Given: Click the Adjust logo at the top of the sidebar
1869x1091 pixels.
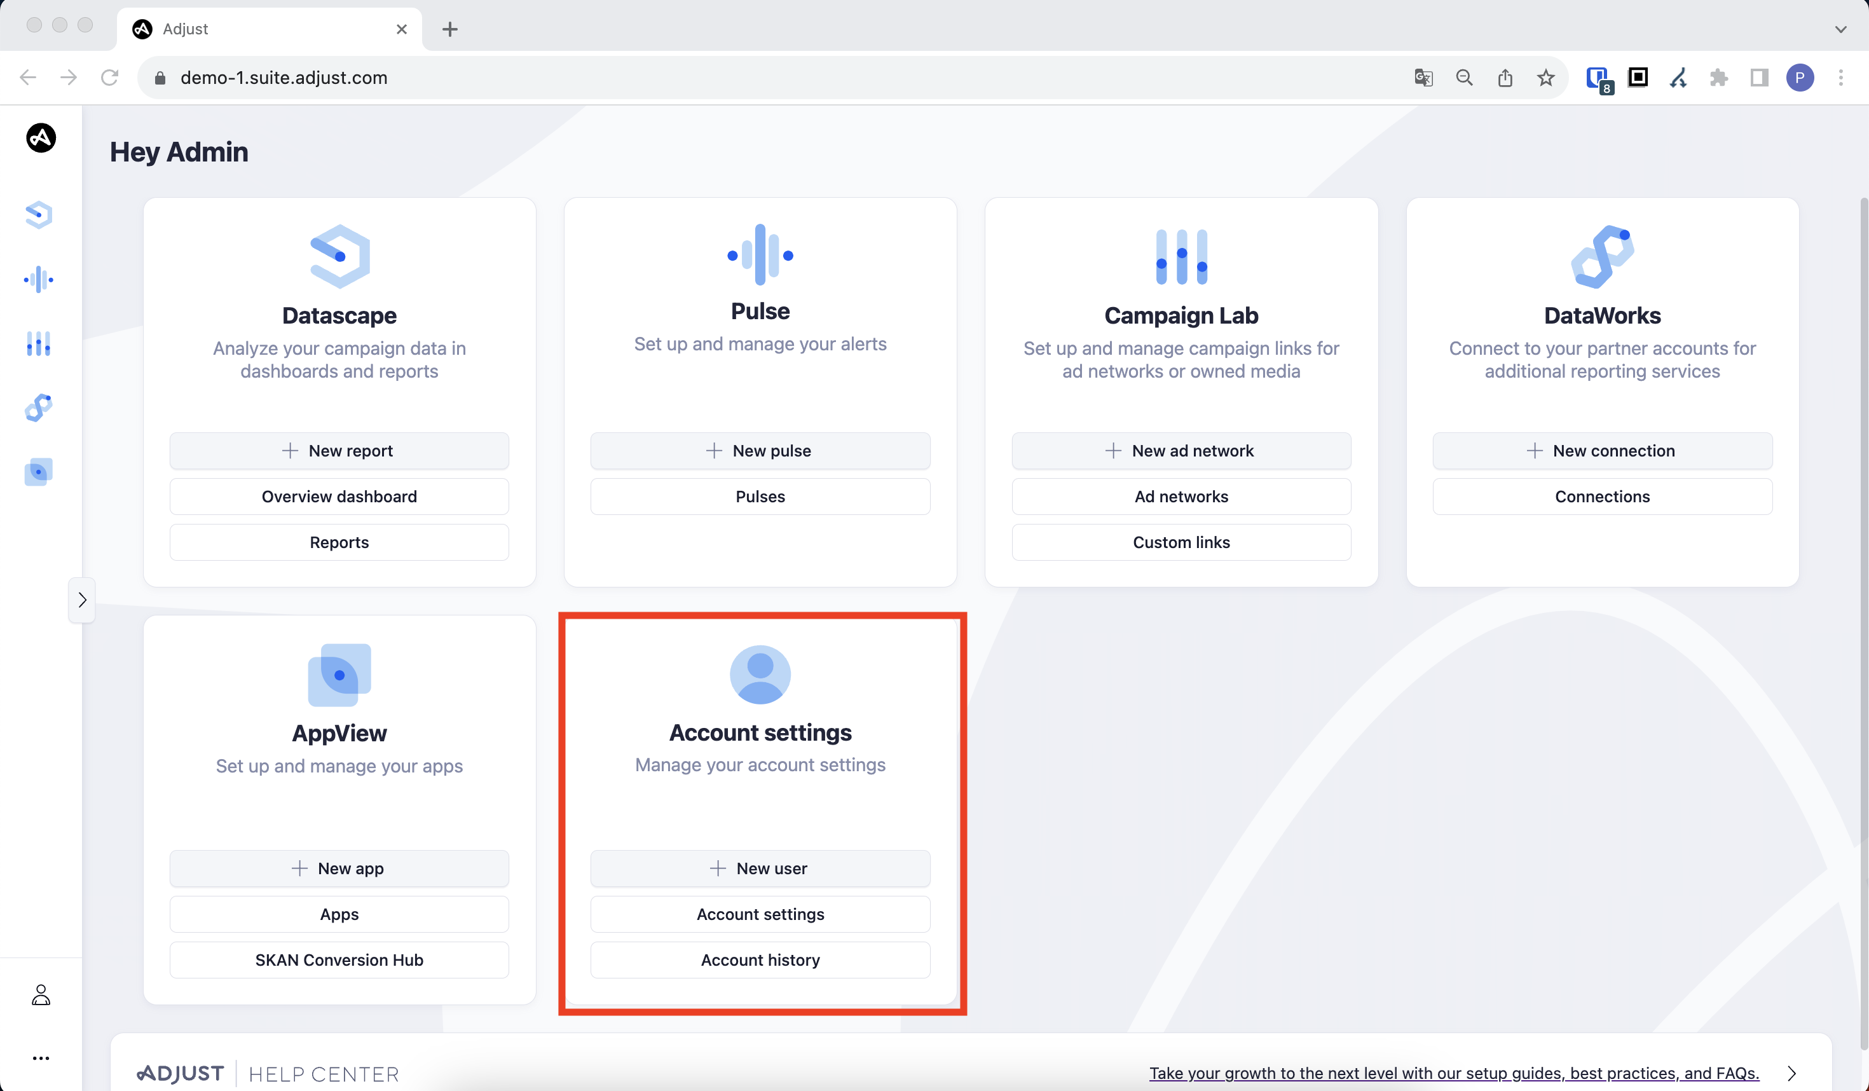Looking at the screenshot, I should [41, 138].
